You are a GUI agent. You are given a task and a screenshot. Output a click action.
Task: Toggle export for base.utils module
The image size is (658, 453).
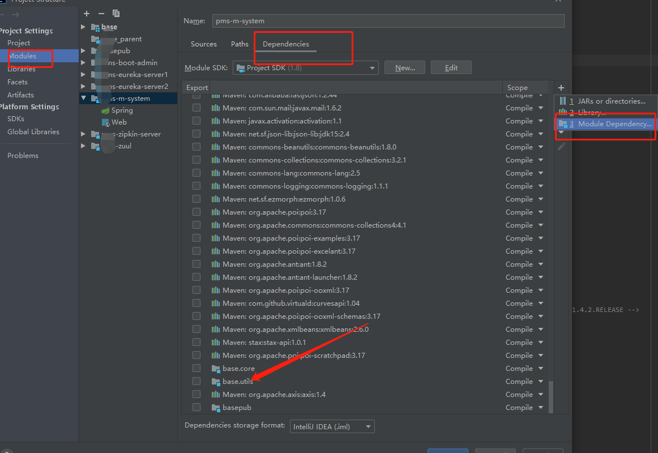pyautogui.click(x=196, y=381)
